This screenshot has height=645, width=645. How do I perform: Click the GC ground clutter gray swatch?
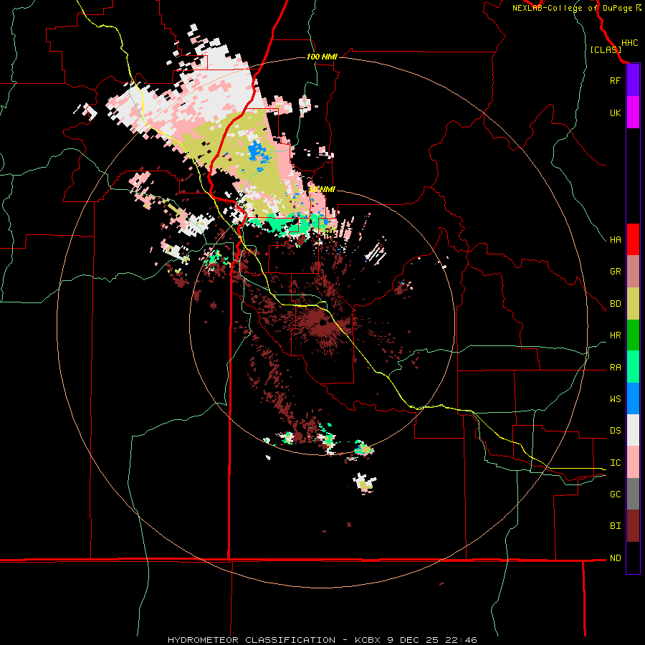pos(633,494)
